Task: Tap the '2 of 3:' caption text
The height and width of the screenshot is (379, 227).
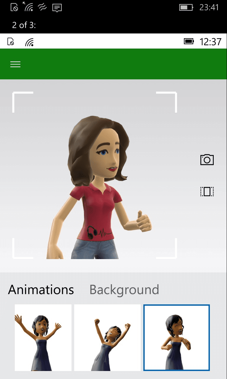Action: tap(24, 25)
